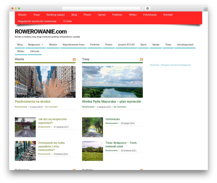
Task: Click the browser download icon button
Action: click(148, 8)
